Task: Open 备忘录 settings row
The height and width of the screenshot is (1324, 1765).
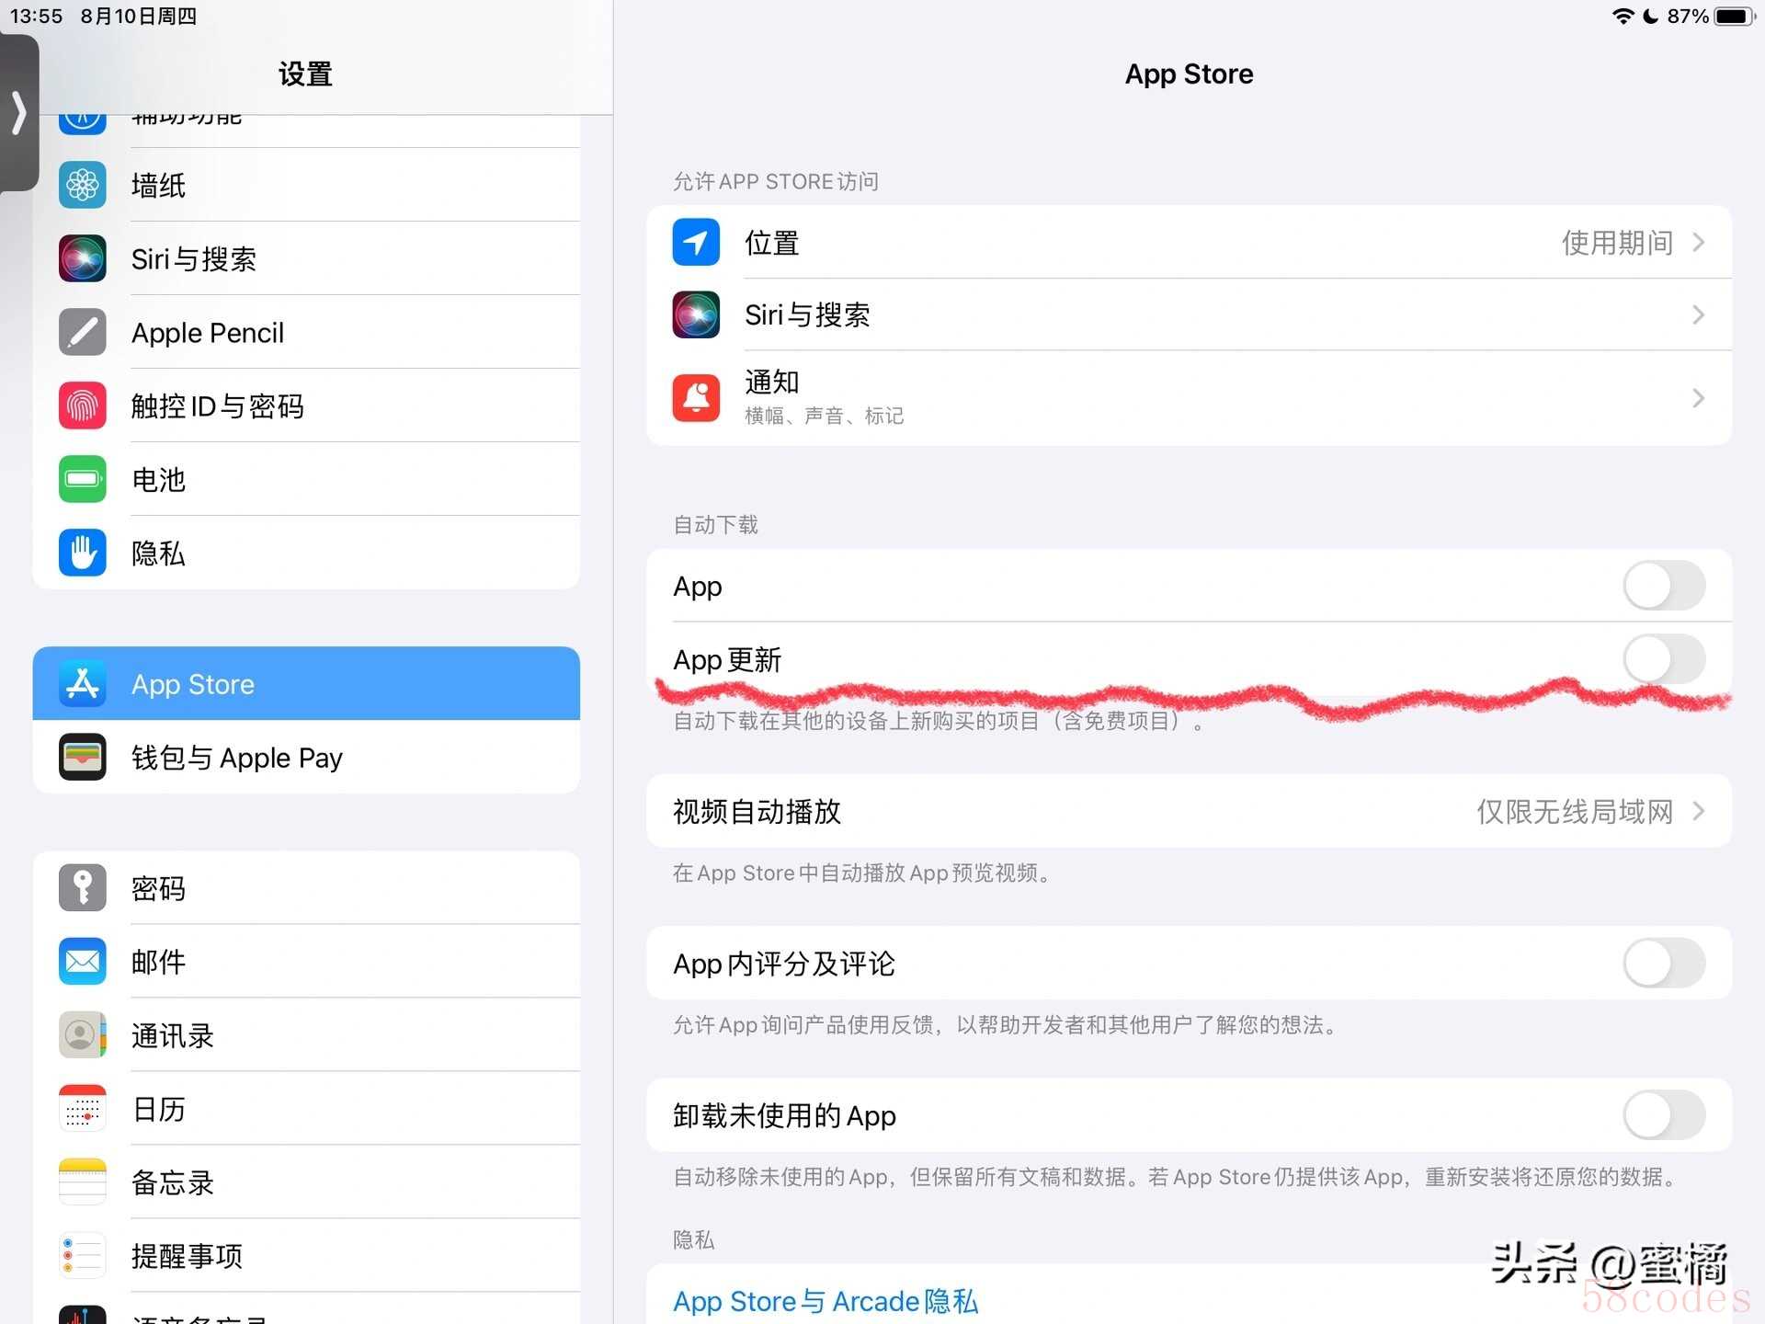Action: click(306, 1182)
